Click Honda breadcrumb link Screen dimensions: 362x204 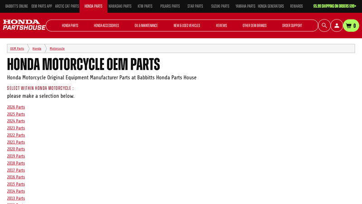coord(37,49)
